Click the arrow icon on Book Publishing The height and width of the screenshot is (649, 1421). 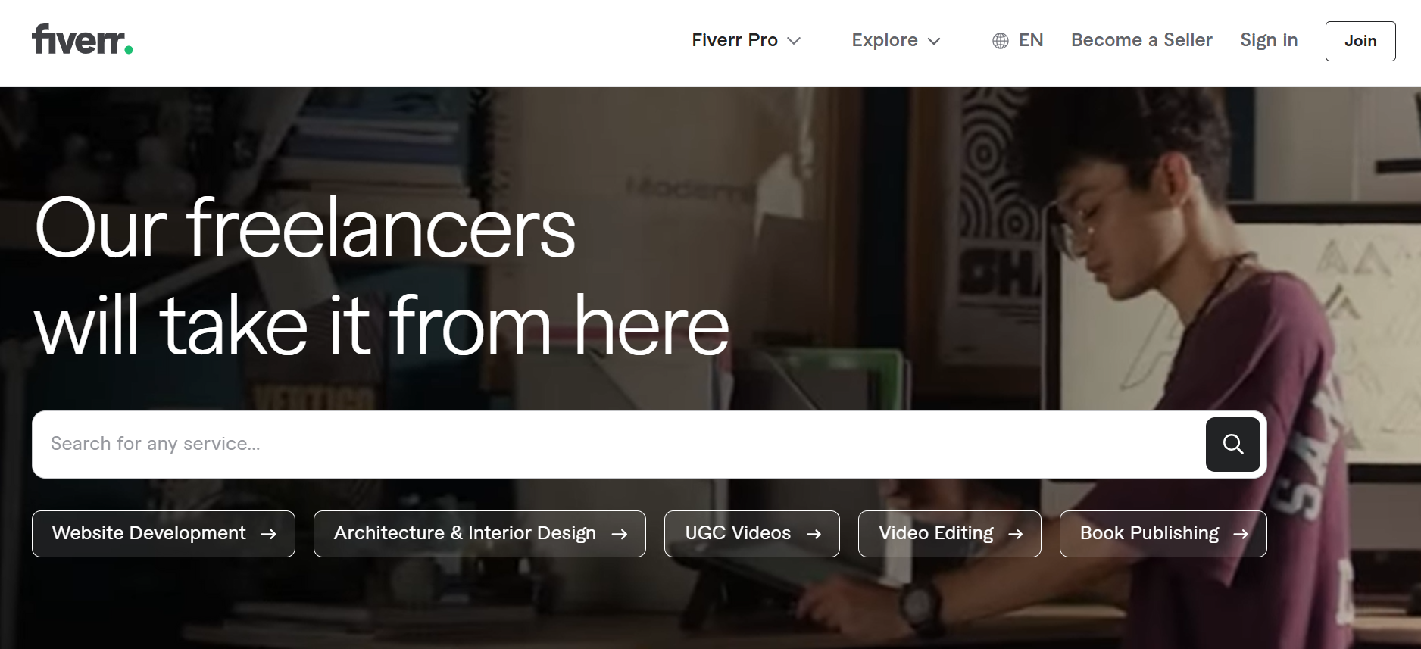[x=1240, y=534]
